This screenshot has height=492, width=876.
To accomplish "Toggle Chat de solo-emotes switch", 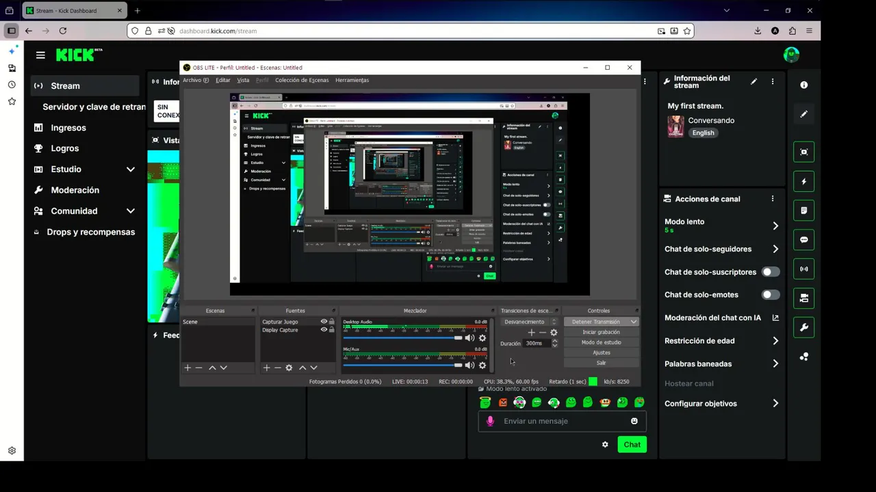I will tap(771, 295).
